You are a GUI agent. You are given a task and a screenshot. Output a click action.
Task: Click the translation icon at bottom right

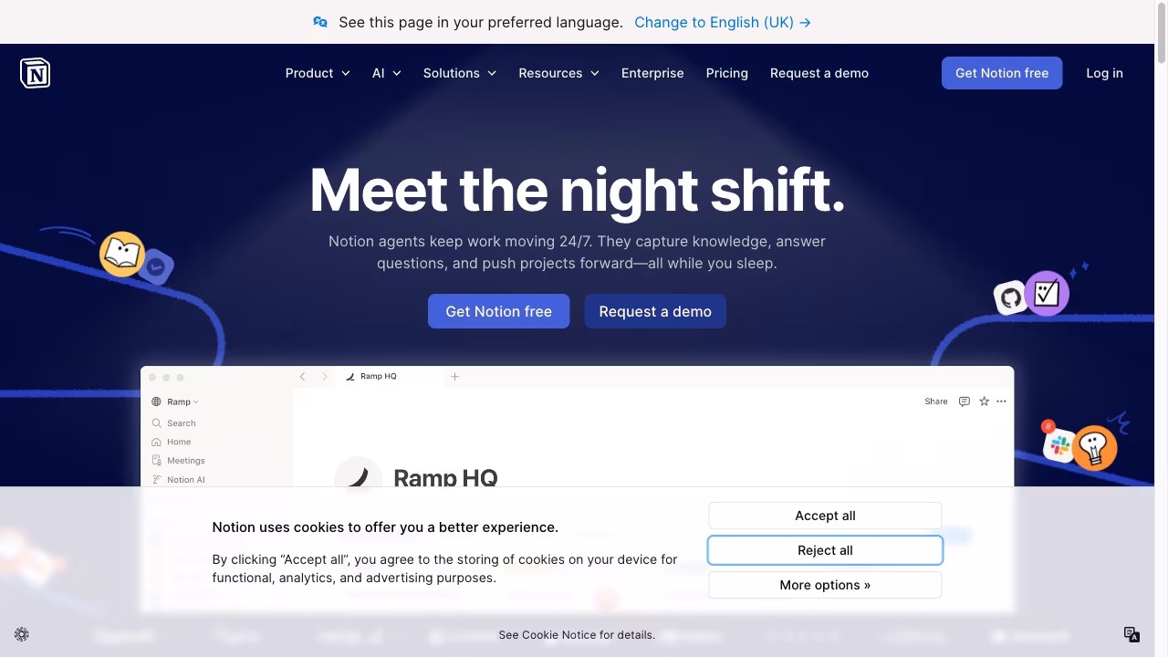[1131, 634]
